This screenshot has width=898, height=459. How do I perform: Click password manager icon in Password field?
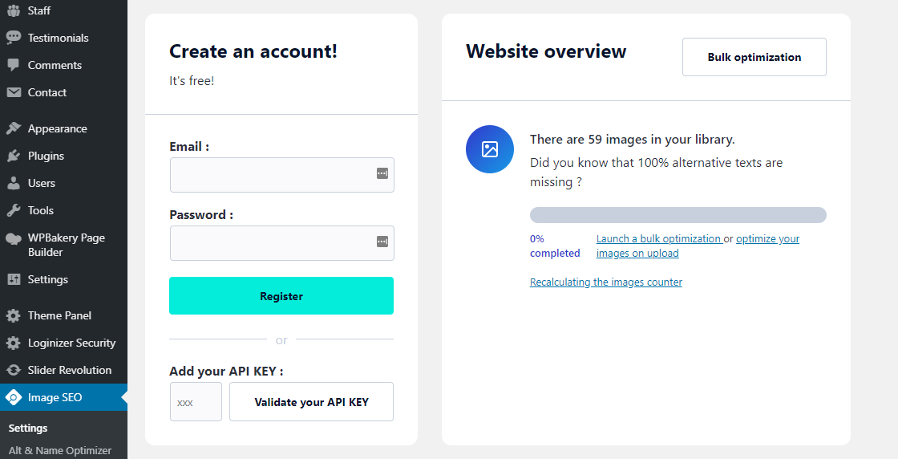pyautogui.click(x=382, y=242)
